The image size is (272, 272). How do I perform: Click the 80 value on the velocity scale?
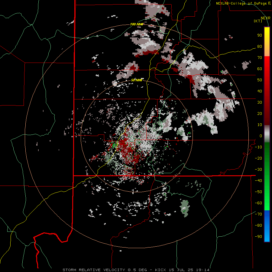[260, 47]
